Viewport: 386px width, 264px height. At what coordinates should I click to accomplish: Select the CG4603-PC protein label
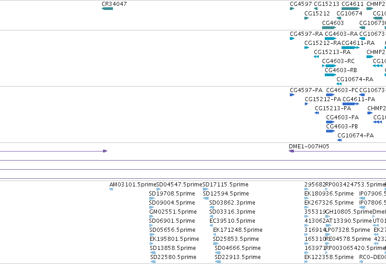pyautogui.click(x=342, y=90)
